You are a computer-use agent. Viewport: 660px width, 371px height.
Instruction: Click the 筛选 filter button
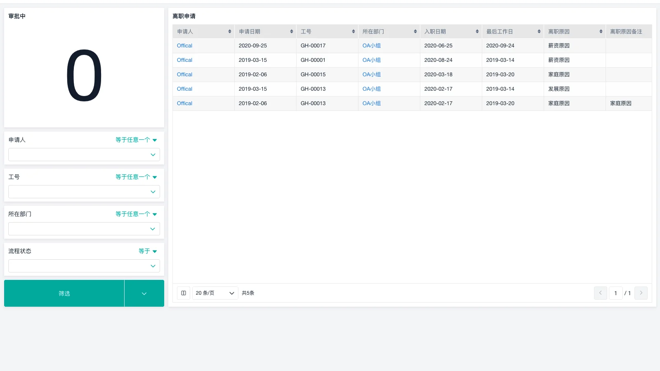tap(64, 294)
